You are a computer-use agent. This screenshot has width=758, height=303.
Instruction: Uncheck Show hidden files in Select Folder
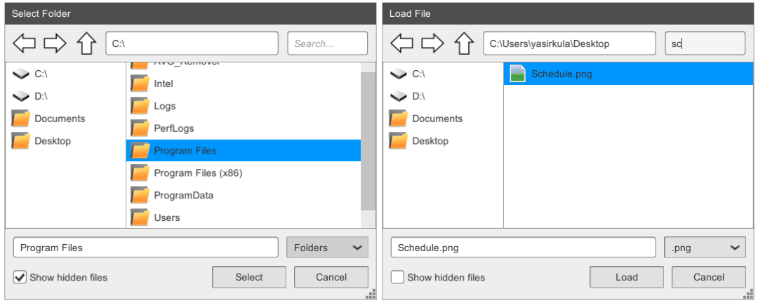point(20,277)
